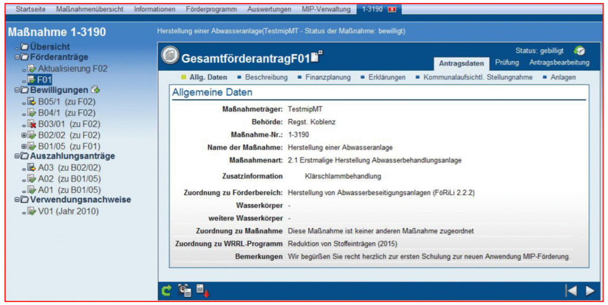The width and height of the screenshot is (608, 305).
Task: Click the round document icon left of GesamtförderantragF01
Action: tap(170, 56)
